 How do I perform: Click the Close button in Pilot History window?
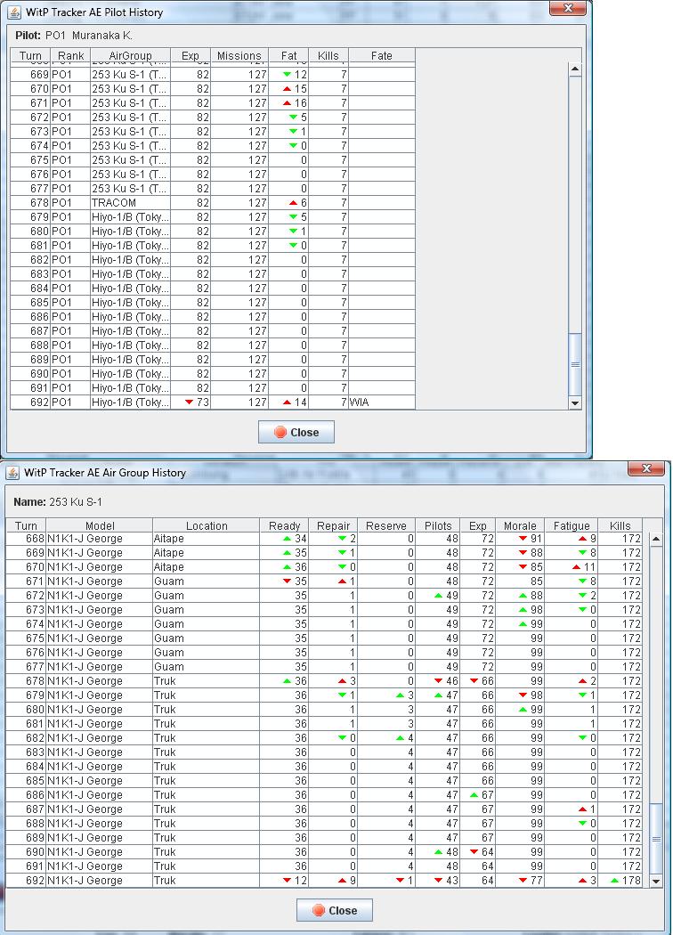coord(296,432)
